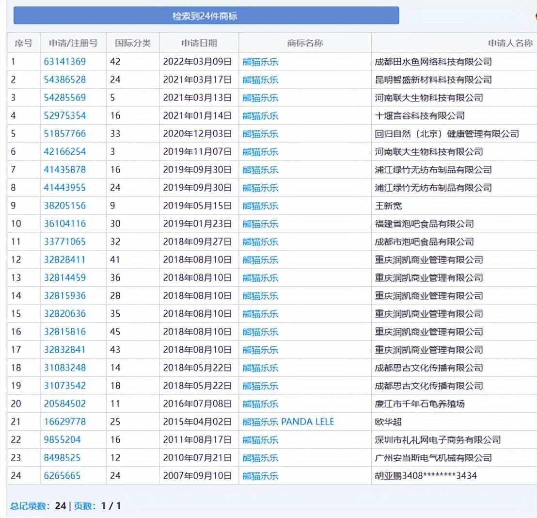Open registration number 32815936 link
The width and height of the screenshot is (537, 518).
pyautogui.click(x=65, y=295)
